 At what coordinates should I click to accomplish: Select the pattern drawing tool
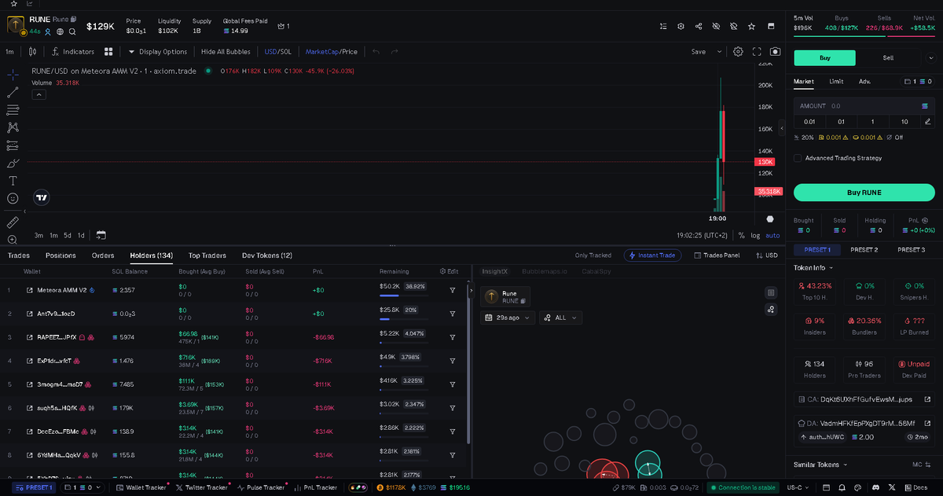pos(13,127)
